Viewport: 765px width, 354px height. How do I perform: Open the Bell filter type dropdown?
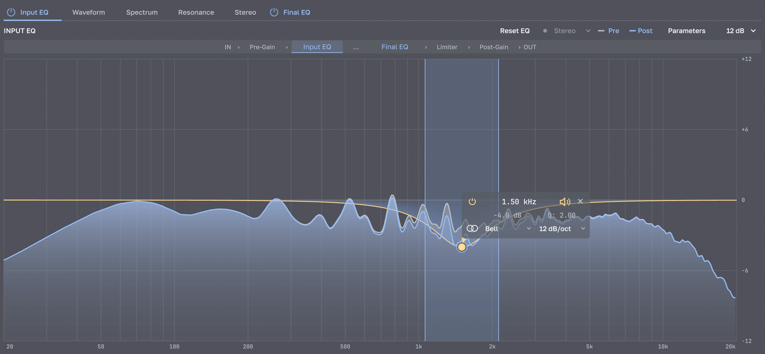(508, 229)
